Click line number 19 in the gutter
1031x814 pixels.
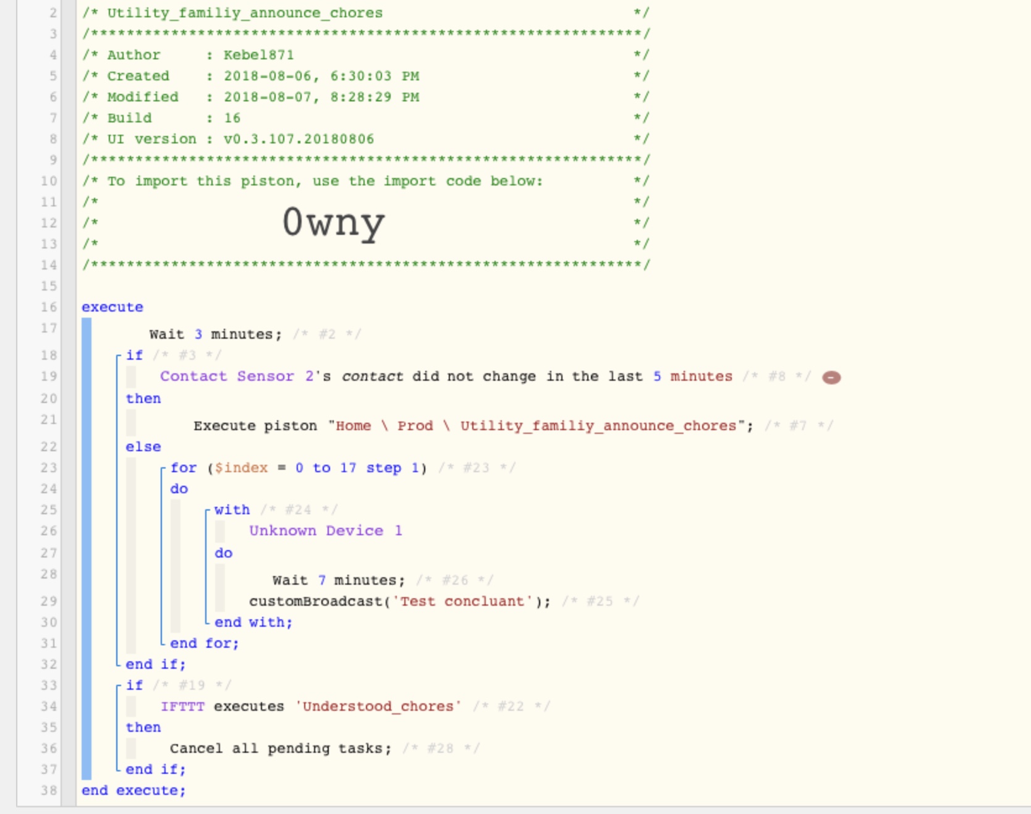click(49, 376)
